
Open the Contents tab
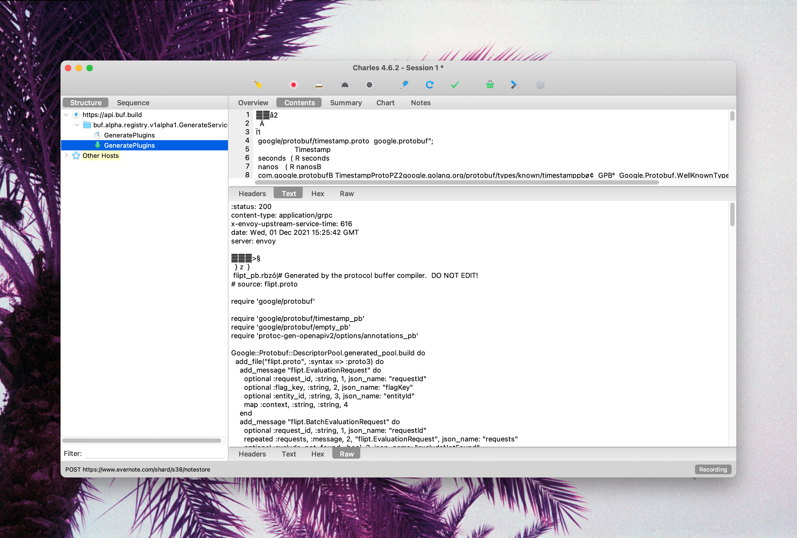click(x=299, y=102)
